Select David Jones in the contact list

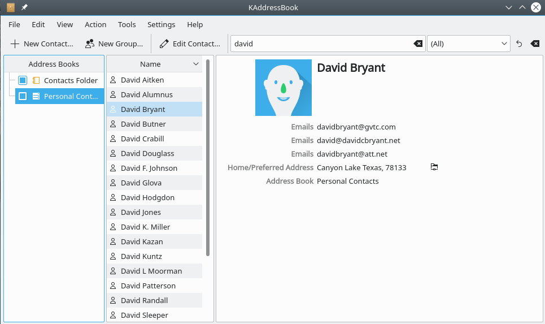[154, 212]
